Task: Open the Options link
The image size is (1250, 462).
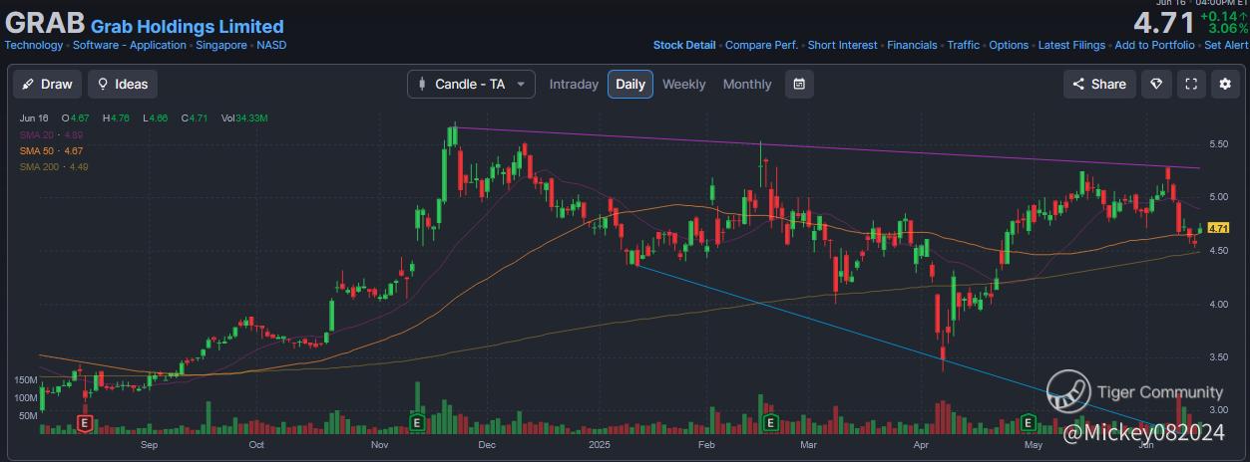Action: 1009,45
